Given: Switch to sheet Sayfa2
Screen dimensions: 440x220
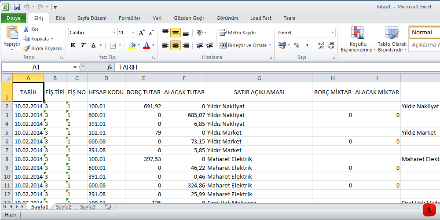Looking at the screenshot, I should [x=64, y=207].
